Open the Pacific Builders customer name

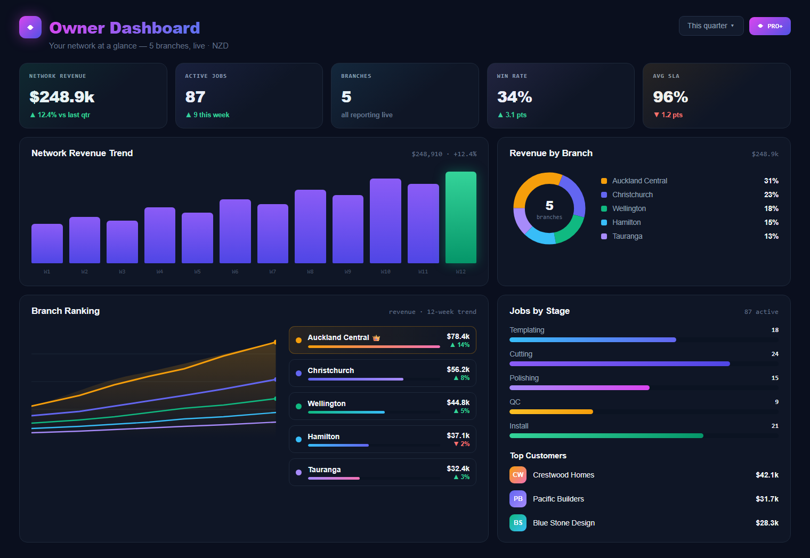tap(558, 499)
